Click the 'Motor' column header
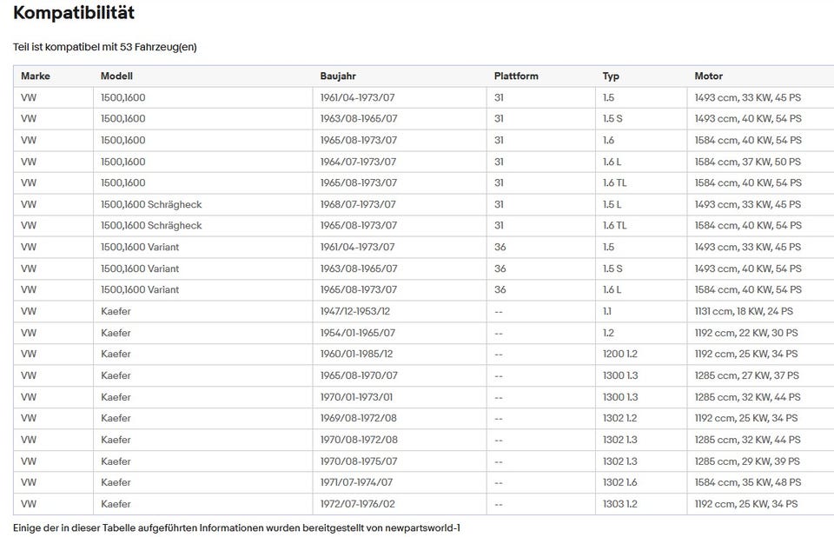Screen dimensions: 834x537 tap(709, 76)
